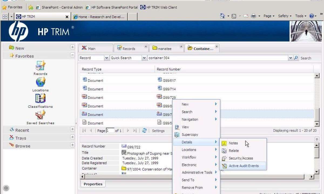
Task: Click right arrow of horizontal scrollbar
Action: (312, 177)
